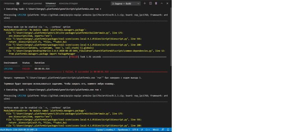Click the LPC1768 entry in results table

tap(8, 69)
